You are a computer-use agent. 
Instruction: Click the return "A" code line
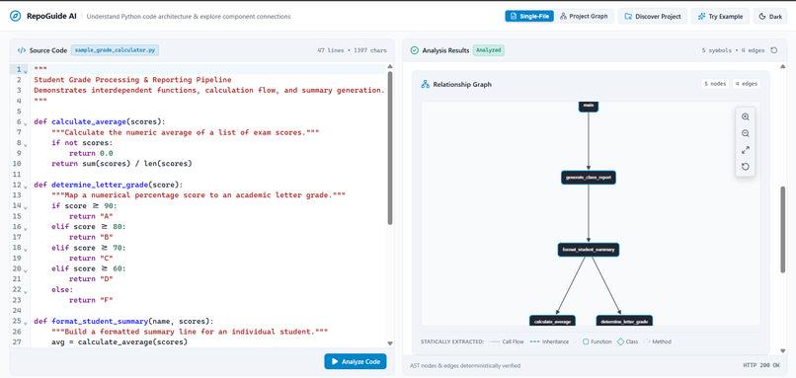point(91,216)
